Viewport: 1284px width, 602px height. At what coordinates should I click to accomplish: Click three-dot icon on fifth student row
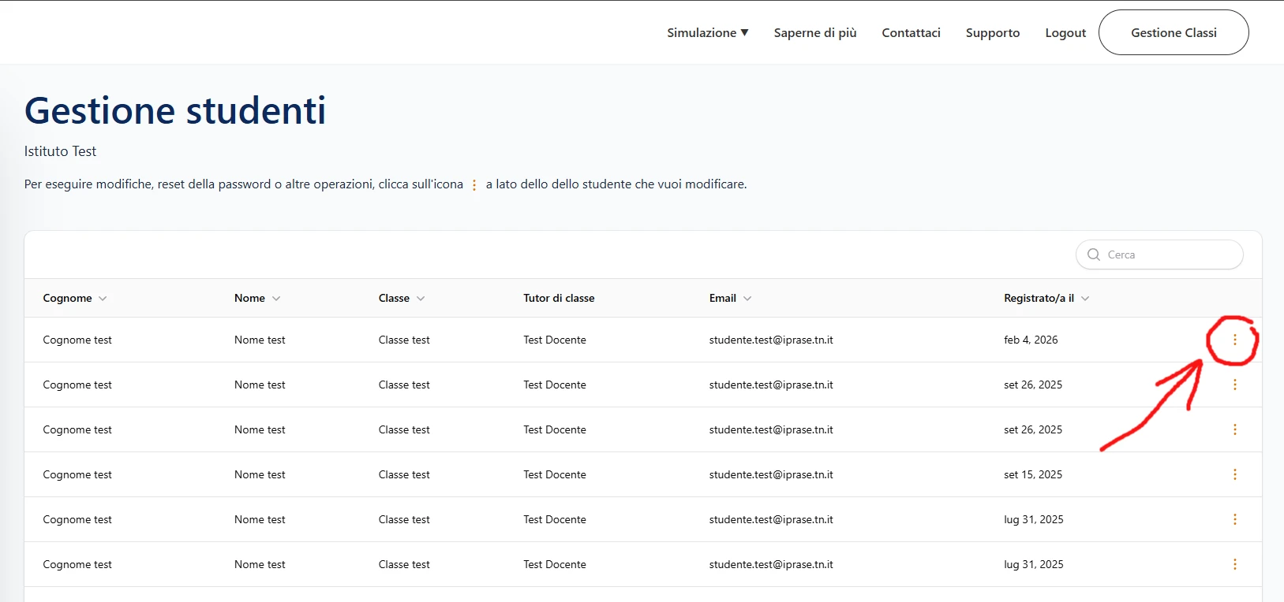pyautogui.click(x=1234, y=519)
